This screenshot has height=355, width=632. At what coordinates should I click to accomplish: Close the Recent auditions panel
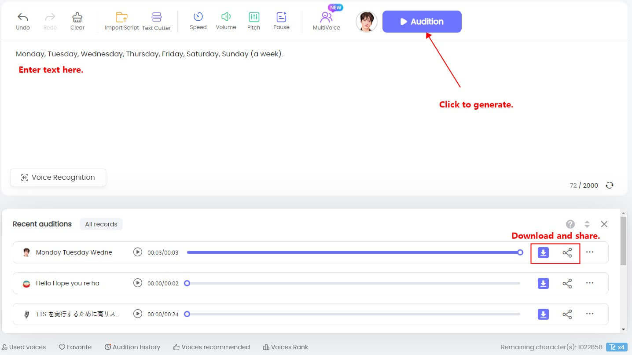(x=604, y=224)
